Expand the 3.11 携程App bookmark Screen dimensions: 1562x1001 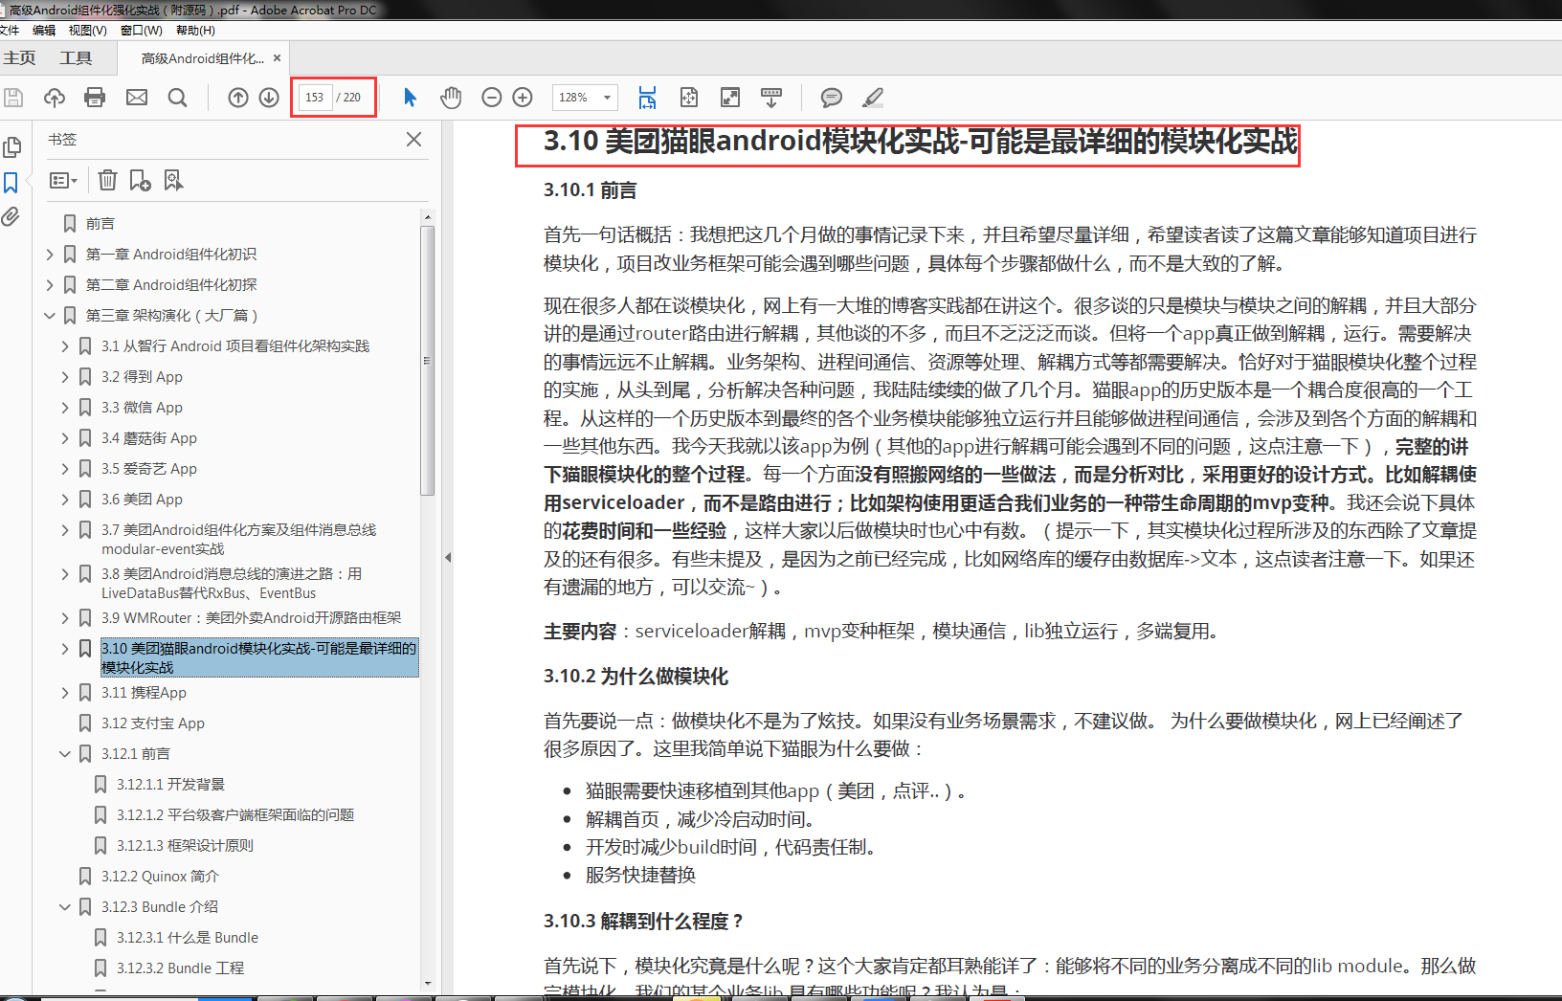click(x=65, y=693)
